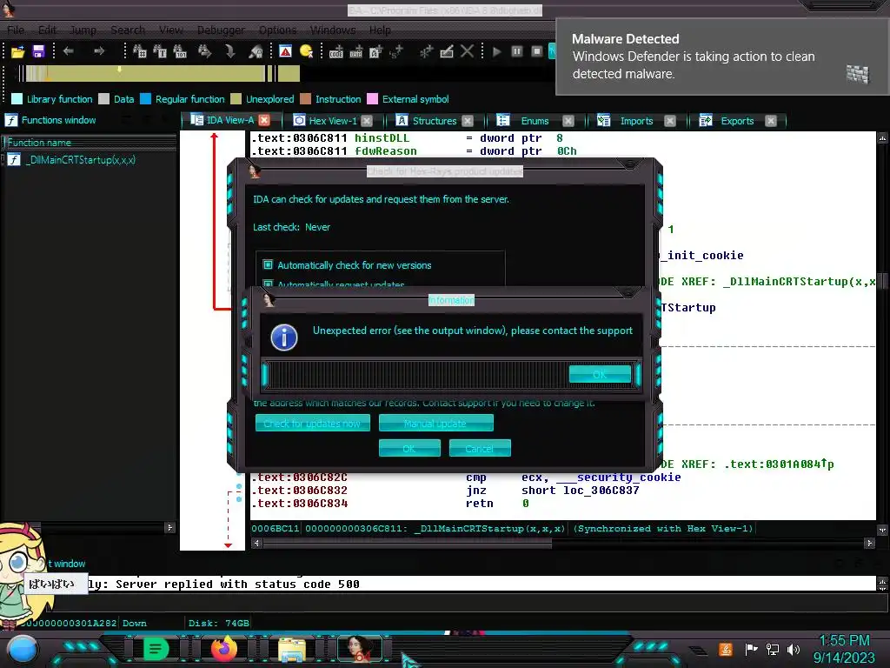Close the Imports tab
The image size is (890, 668).
tap(670, 120)
